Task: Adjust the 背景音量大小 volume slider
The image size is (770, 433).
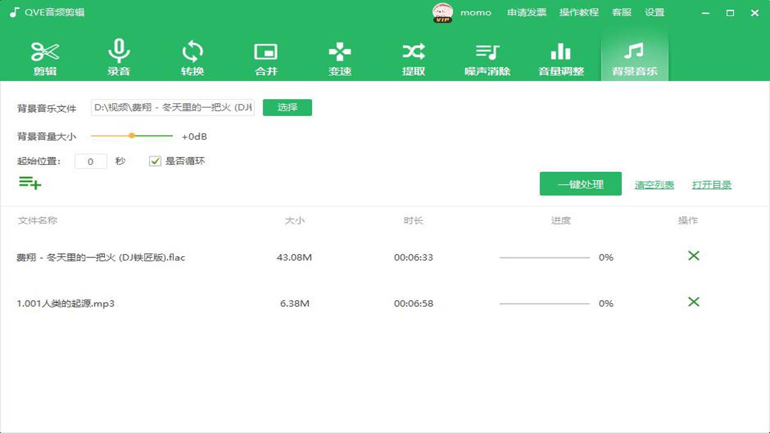Action: (x=132, y=136)
